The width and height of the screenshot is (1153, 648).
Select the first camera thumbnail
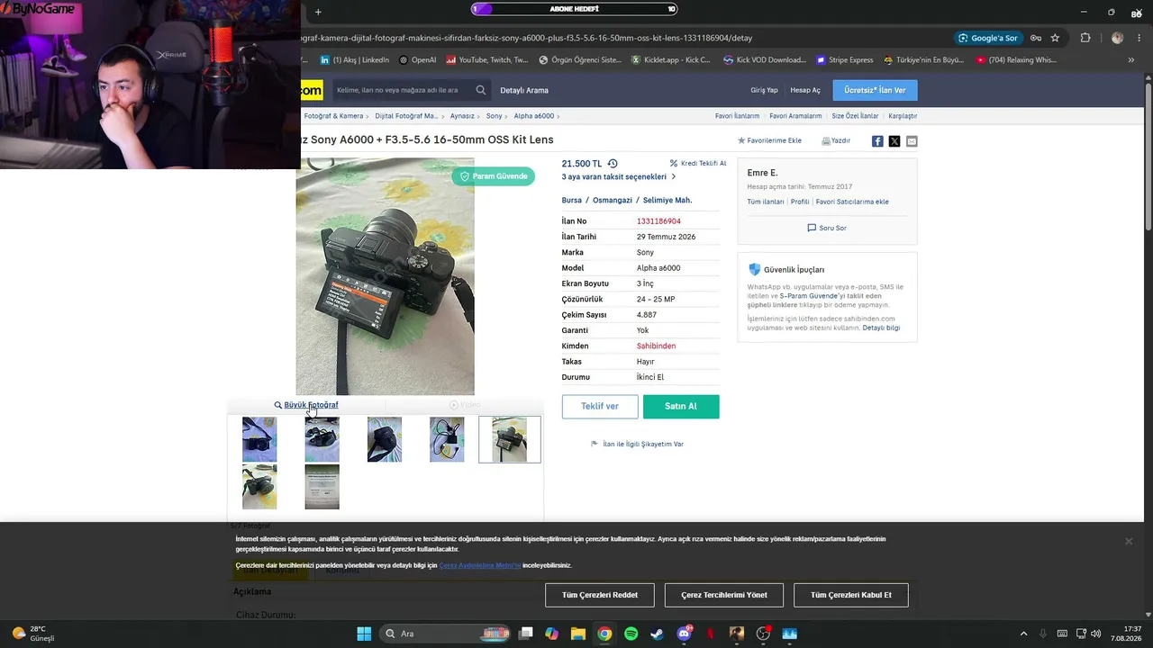(x=259, y=439)
